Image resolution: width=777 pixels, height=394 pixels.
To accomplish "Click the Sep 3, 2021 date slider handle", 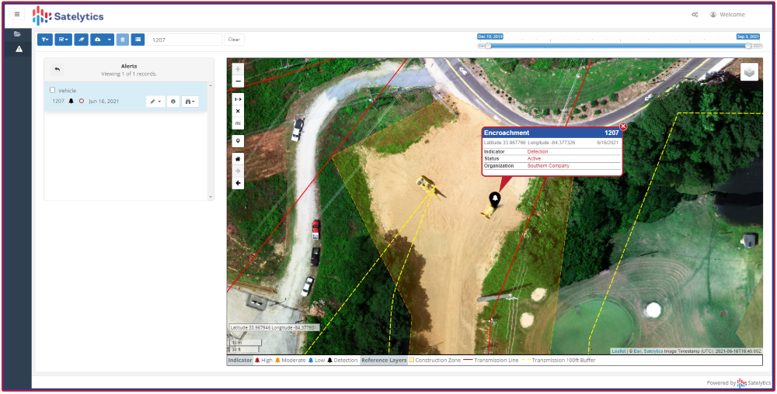I will tap(748, 46).
